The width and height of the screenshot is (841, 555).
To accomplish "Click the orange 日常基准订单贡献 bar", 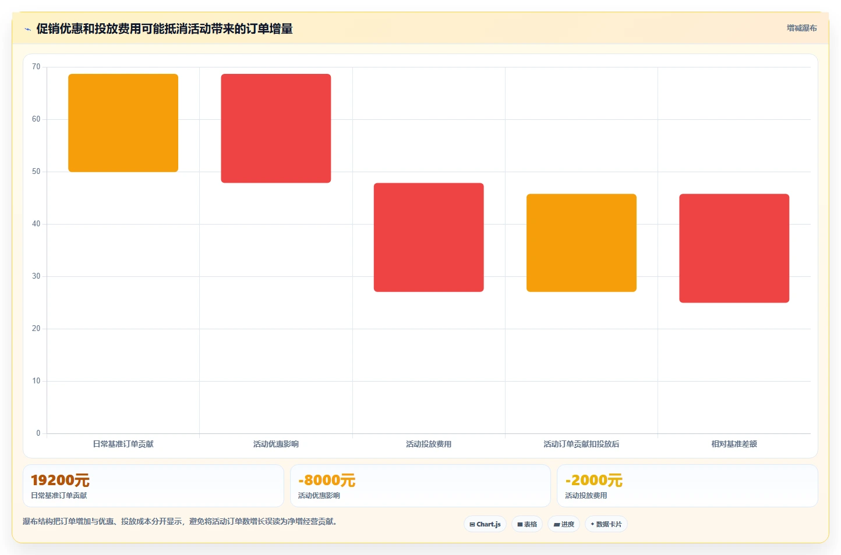I will (x=123, y=123).
